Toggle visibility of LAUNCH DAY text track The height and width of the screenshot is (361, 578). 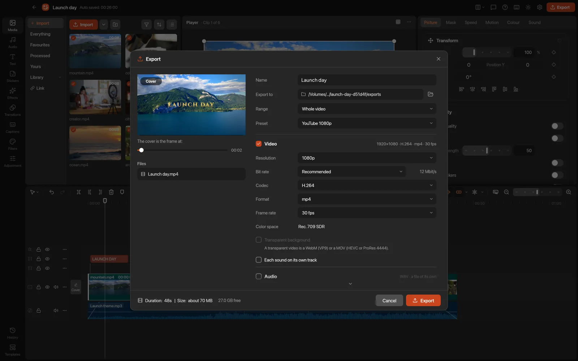[x=47, y=259]
